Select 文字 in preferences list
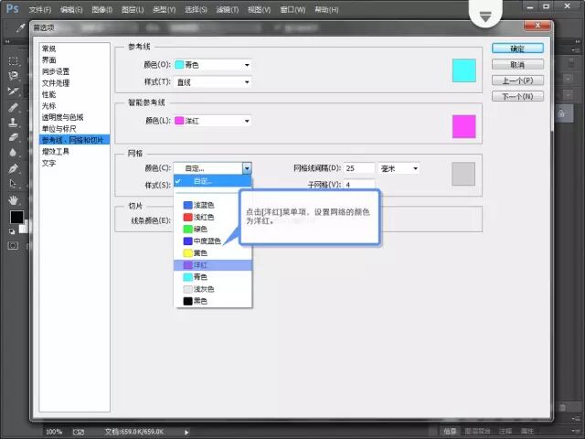Screen dimensions: 585x439 click(x=75, y=163)
